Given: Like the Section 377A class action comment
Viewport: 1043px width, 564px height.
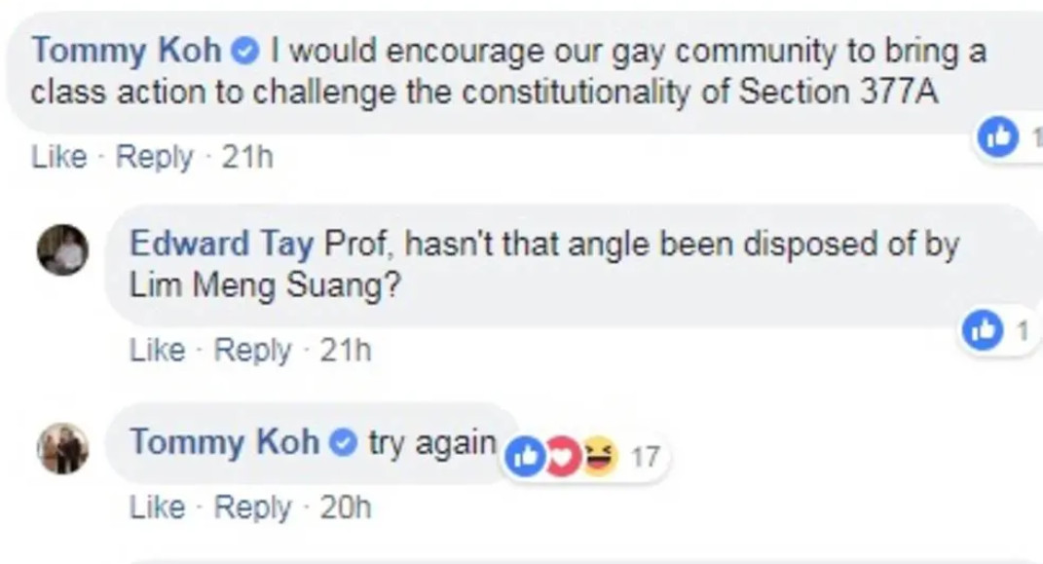Looking at the screenshot, I should click(x=58, y=156).
